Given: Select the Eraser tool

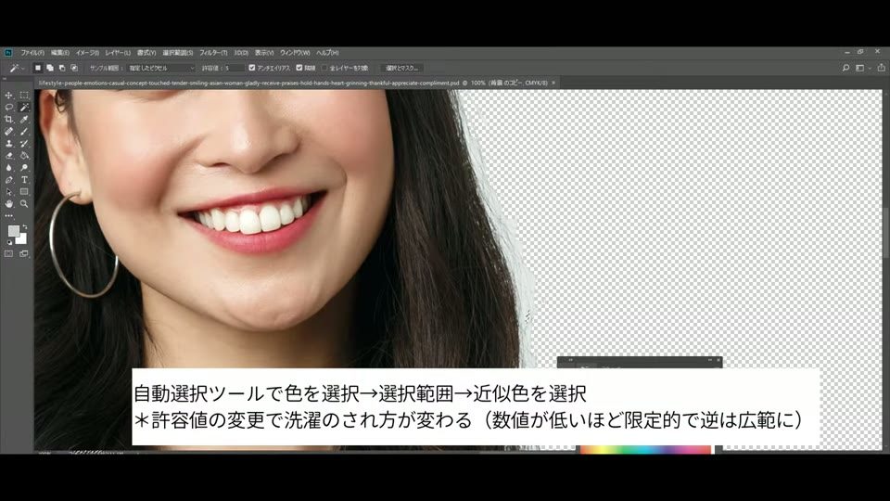Looking at the screenshot, I should coord(8,156).
